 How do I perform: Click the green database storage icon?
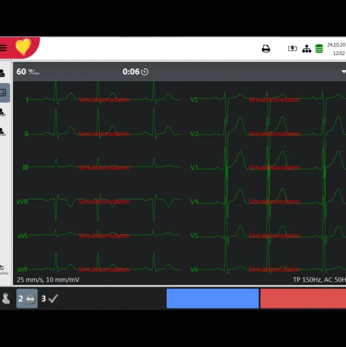coord(319,49)
